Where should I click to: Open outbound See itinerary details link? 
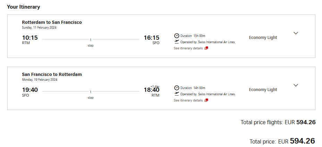pyautogui.click(x=188, y=48)
